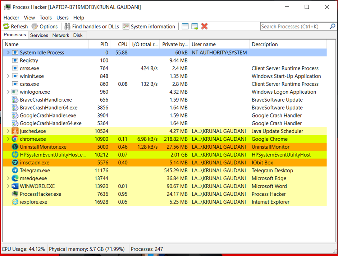
Task: Click the NT AUTHORITY\SYSTEM user name
Action: point(219,52)
